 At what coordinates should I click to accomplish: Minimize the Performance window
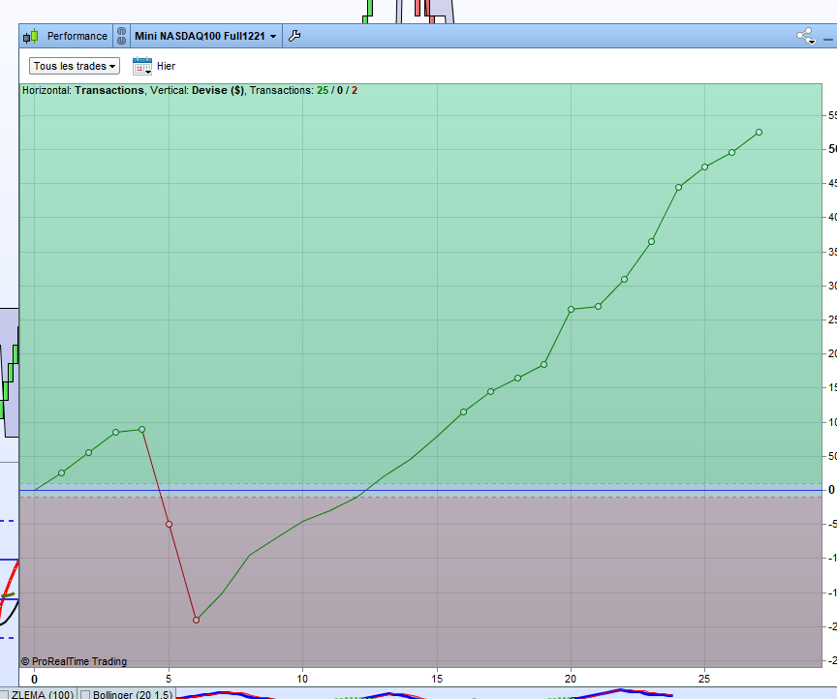click(828, 39)
